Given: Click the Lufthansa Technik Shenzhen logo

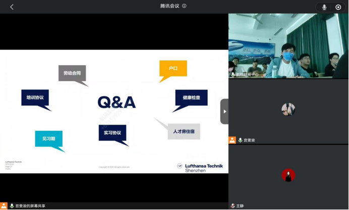Looking at the screenshot, I should tap(200, 168).
